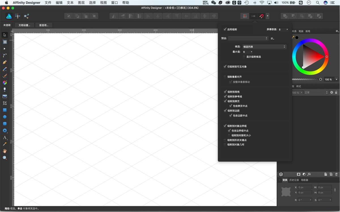Click the red snapping magnet icon
Image resolution: width=340 pixels, height=212 pixels.
(x=262, y=16)
